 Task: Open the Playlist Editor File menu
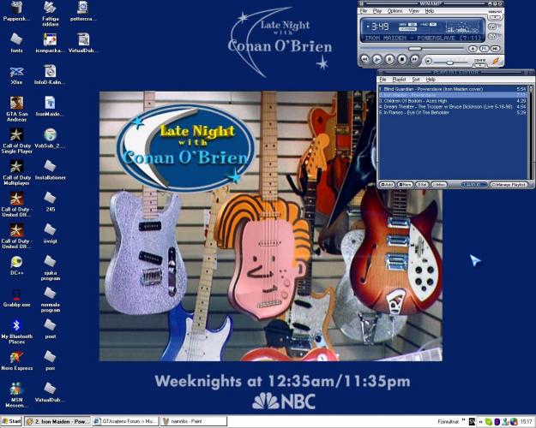click(382, 80)
